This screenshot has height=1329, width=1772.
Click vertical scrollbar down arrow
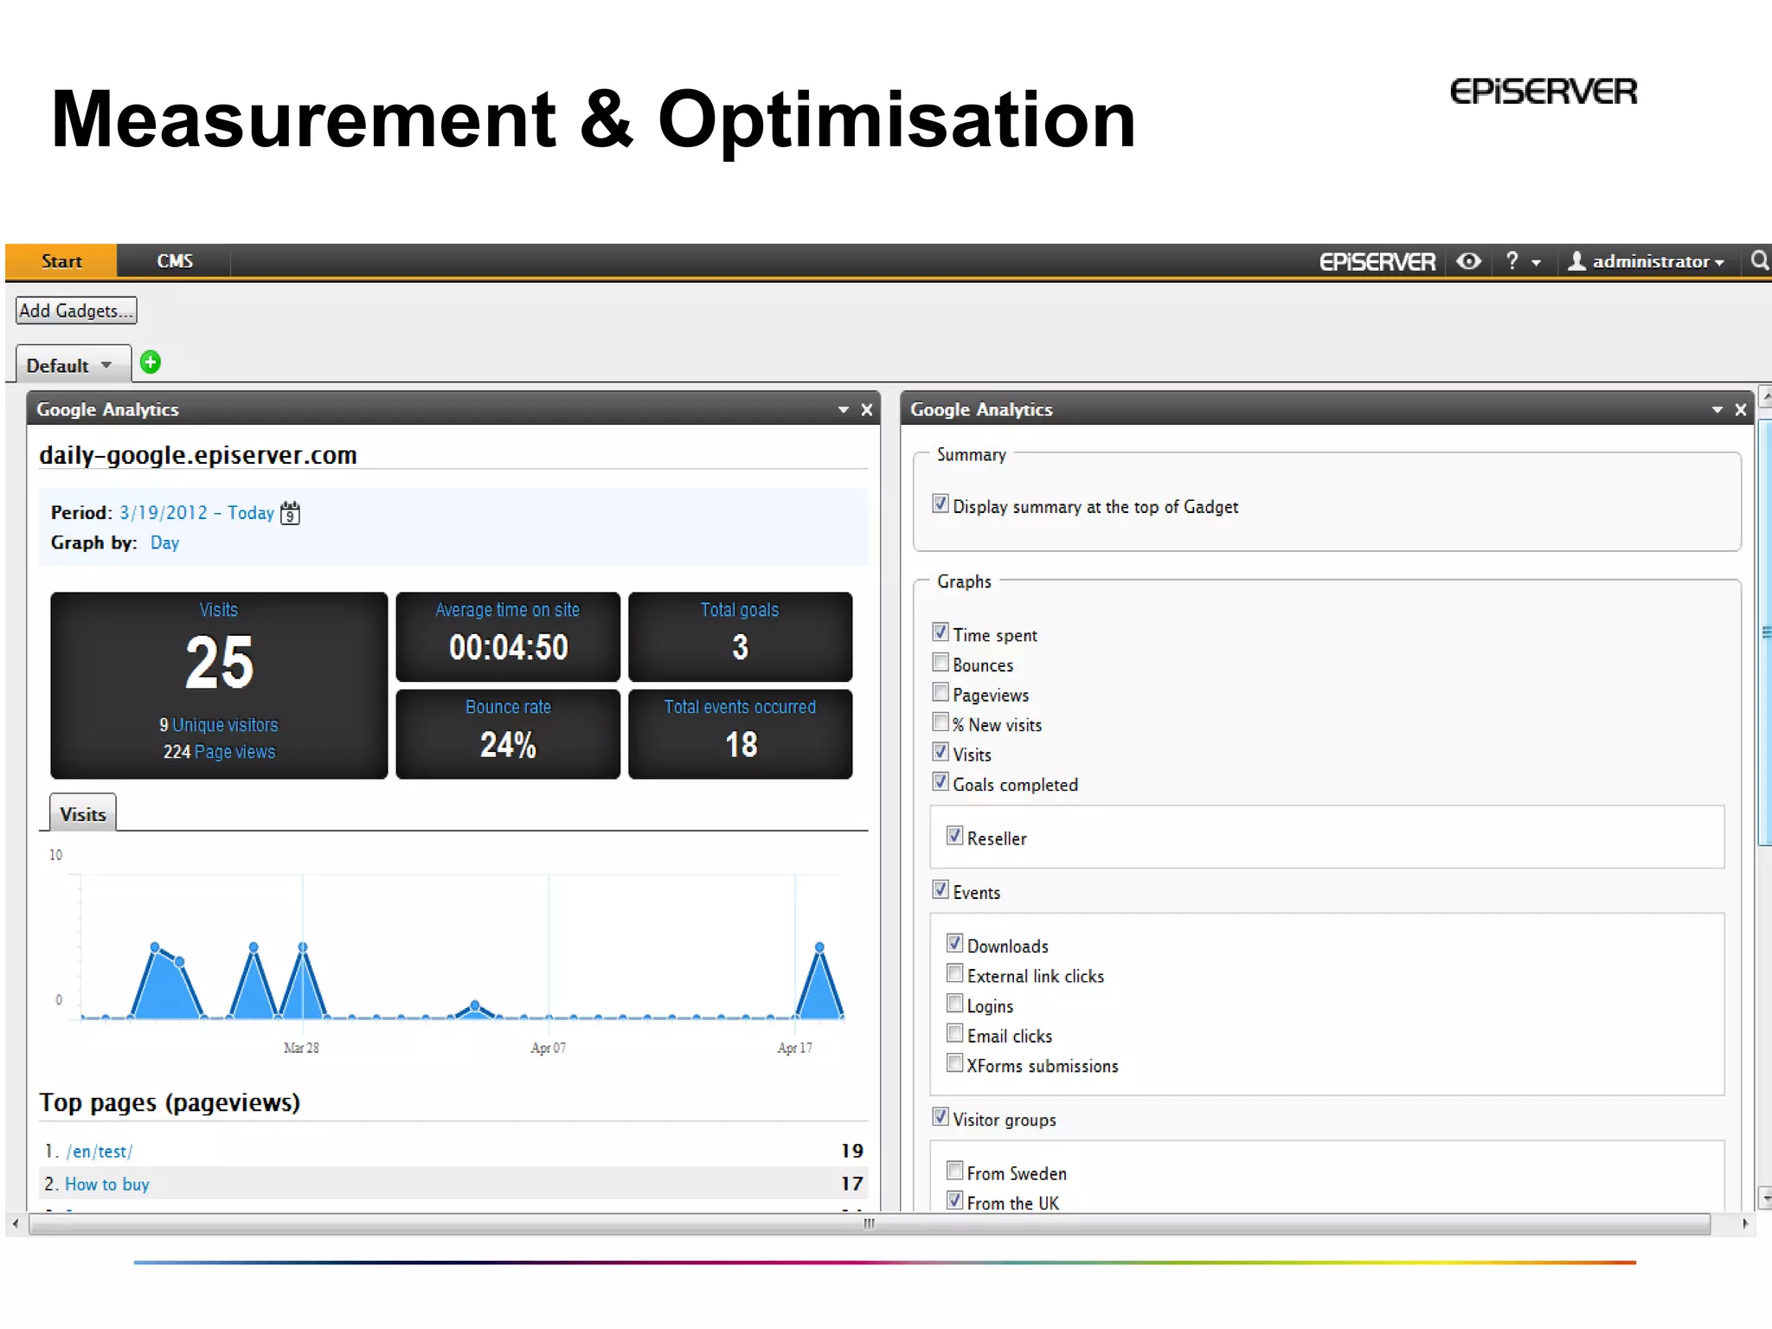1765,1198
